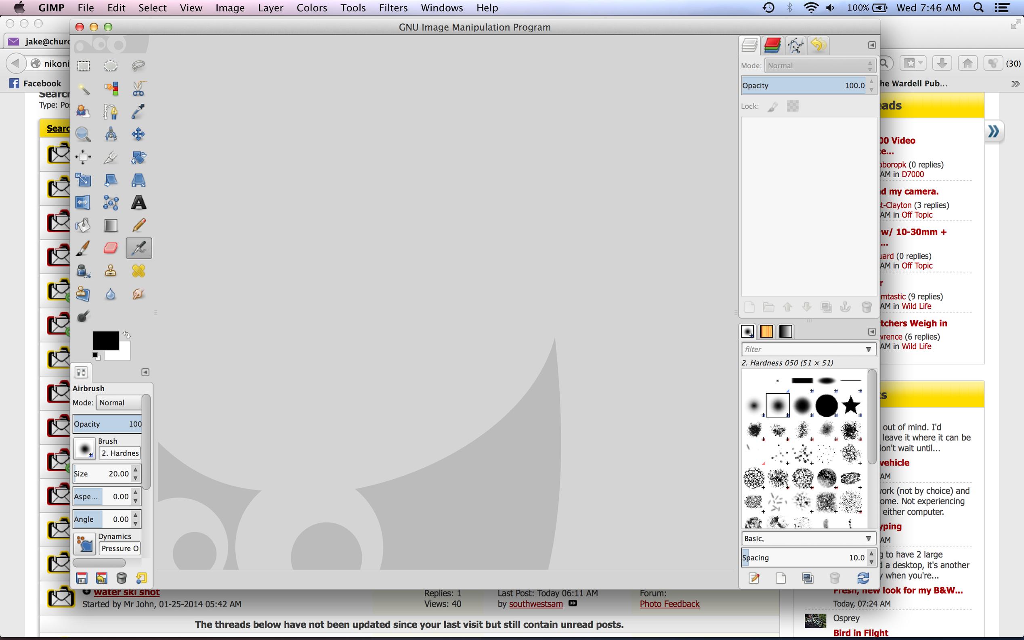
Task: Click the water ski shot thread link
Action: click(126, 592)
